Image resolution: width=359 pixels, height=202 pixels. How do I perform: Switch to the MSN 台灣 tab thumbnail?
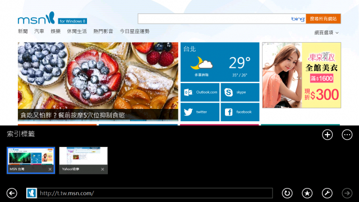point(31,160)
